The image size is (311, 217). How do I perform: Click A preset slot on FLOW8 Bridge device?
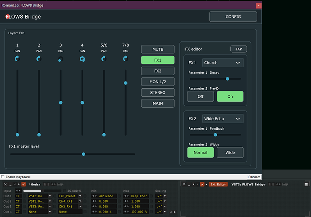(x=270, y=184)
